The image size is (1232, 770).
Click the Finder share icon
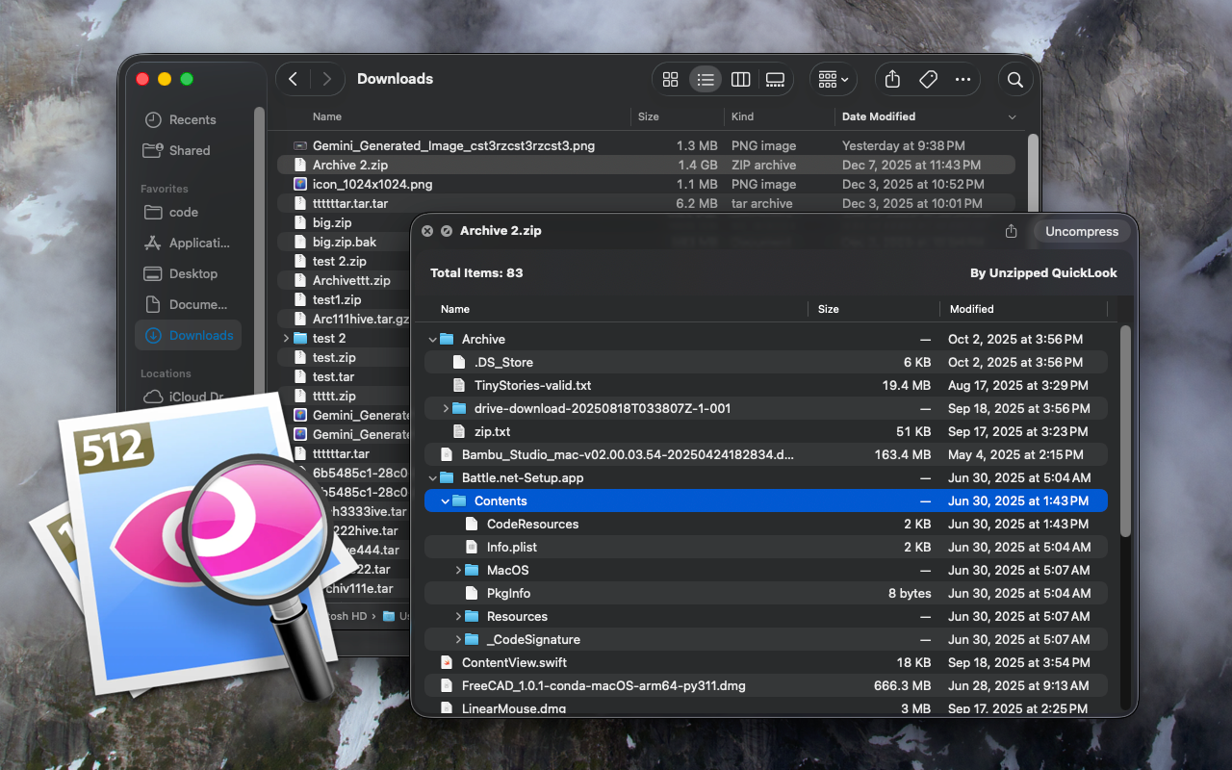(892, 80)
